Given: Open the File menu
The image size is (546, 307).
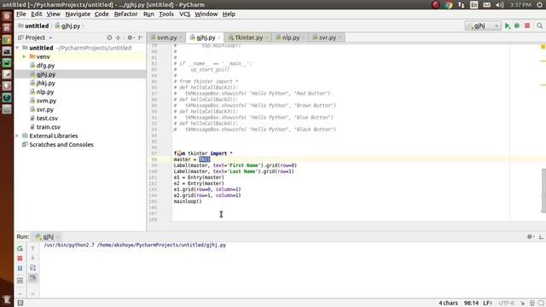Looking at the screenshot, I should (x=20, y=14).
